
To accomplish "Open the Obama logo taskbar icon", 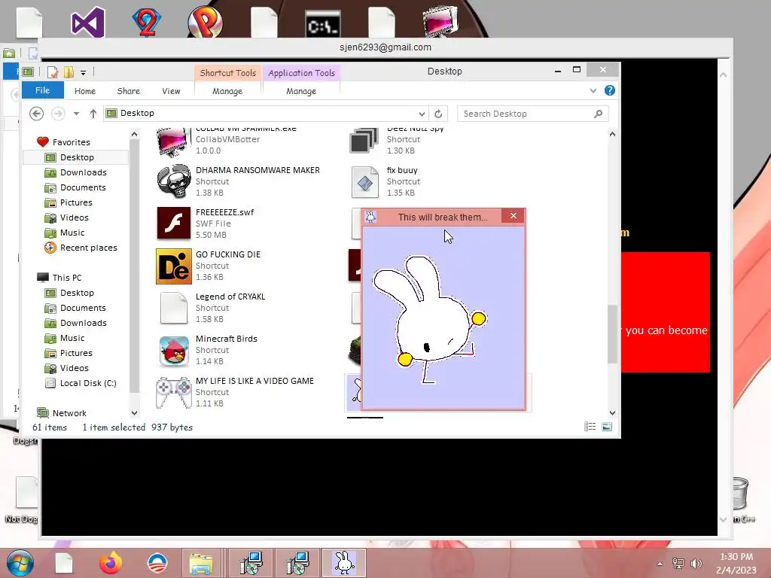I will [x=157, y=563].
